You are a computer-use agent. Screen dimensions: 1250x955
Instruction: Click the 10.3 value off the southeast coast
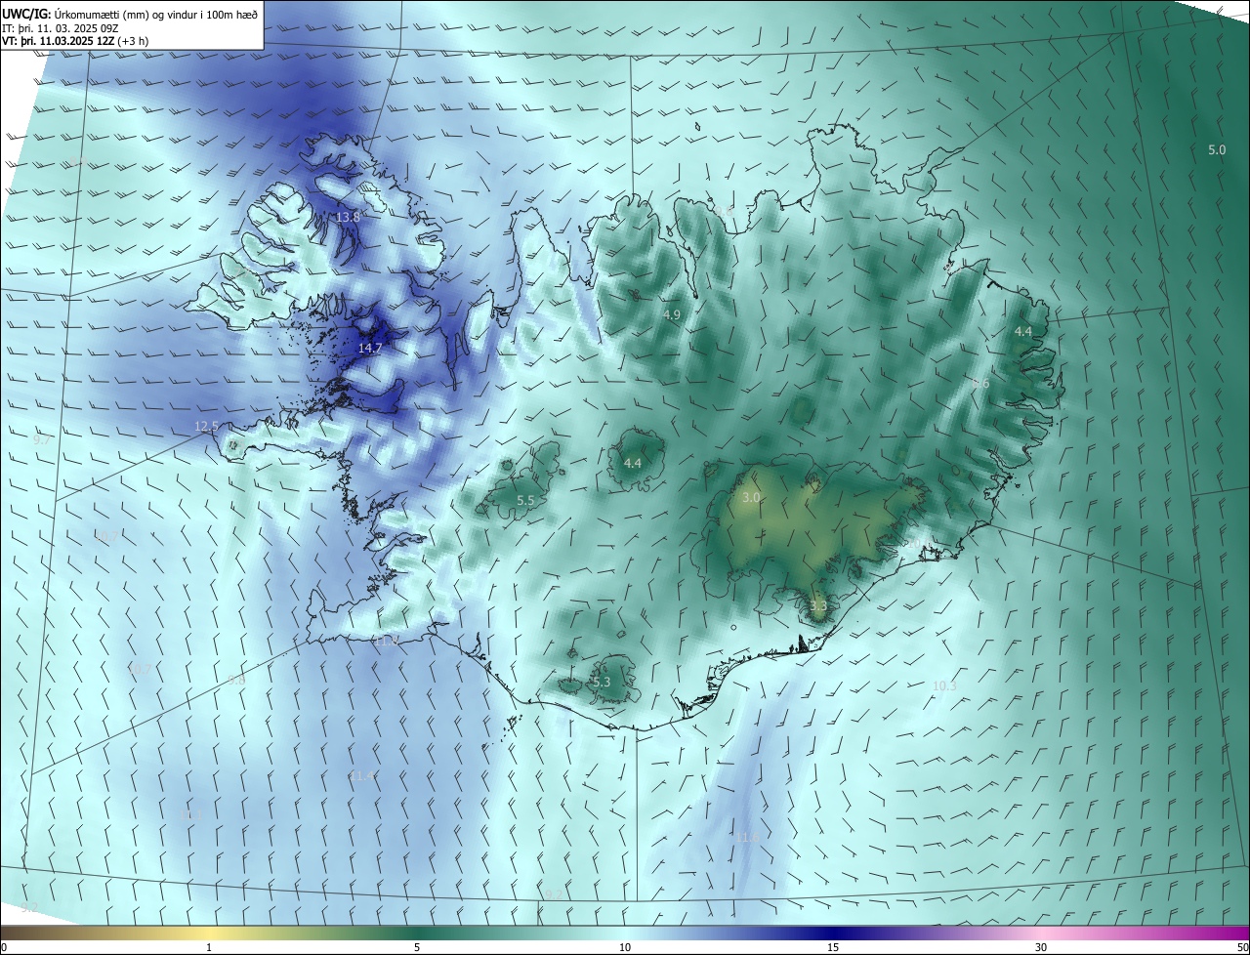tap(944, 685)
